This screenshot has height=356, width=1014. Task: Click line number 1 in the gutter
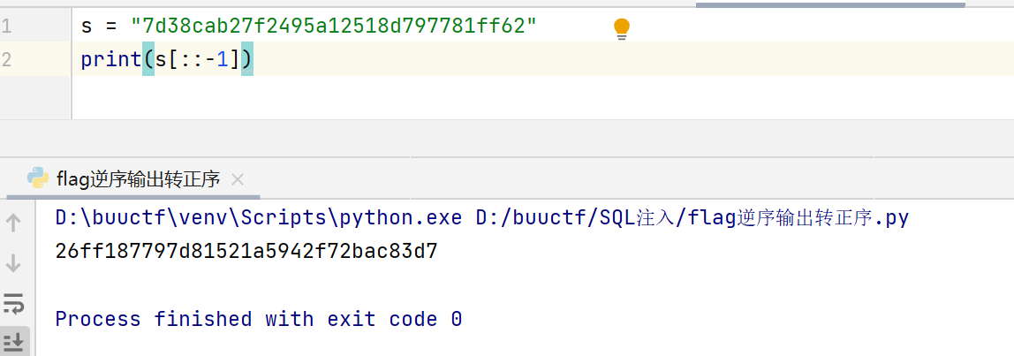click(6, 27)
